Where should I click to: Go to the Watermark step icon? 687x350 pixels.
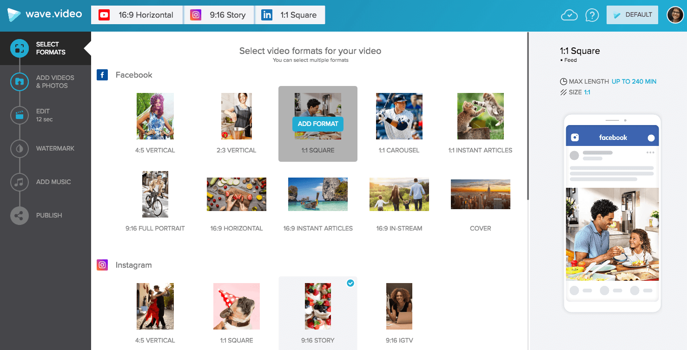pos(20,149)
